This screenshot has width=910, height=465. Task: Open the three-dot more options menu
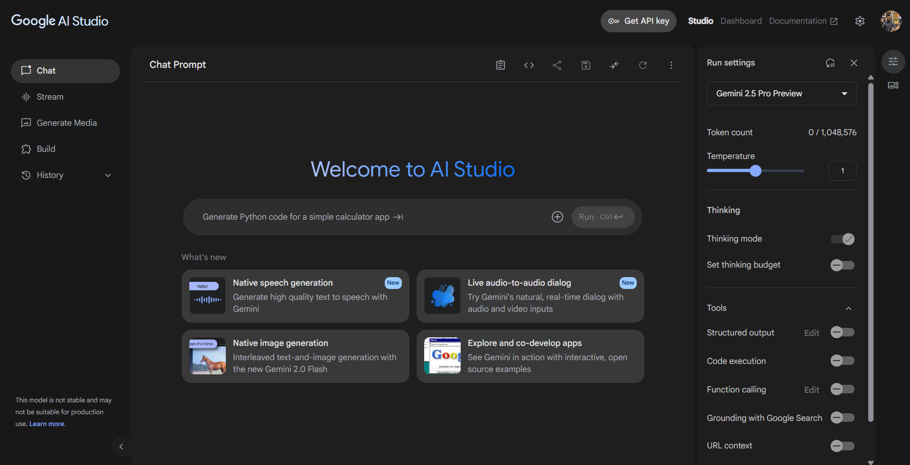coord(671,65)
